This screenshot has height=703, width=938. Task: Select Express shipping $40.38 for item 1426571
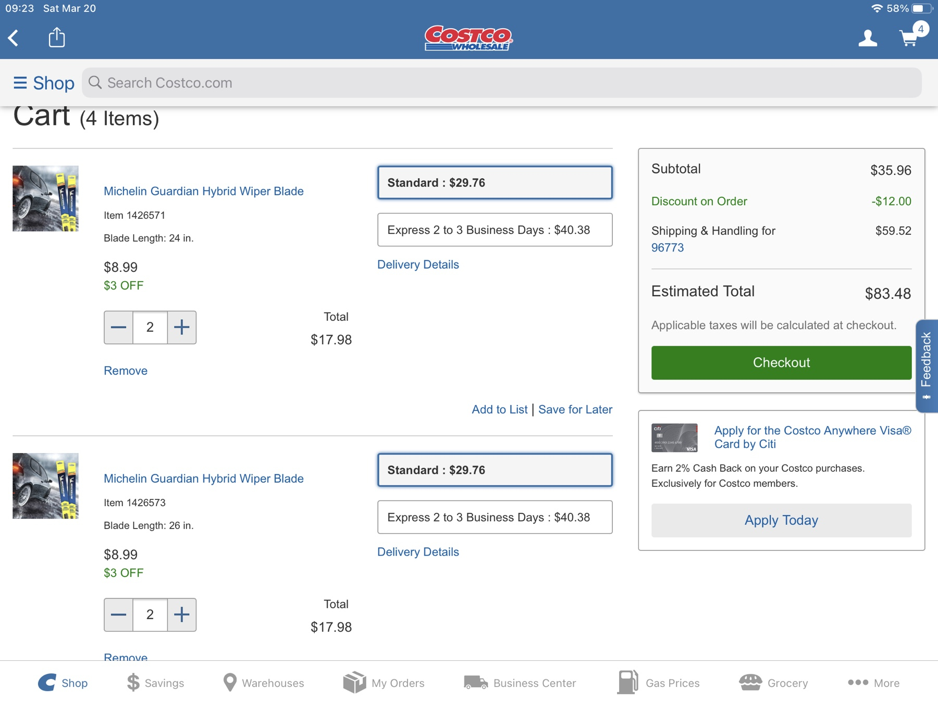(x=495, y=230)
